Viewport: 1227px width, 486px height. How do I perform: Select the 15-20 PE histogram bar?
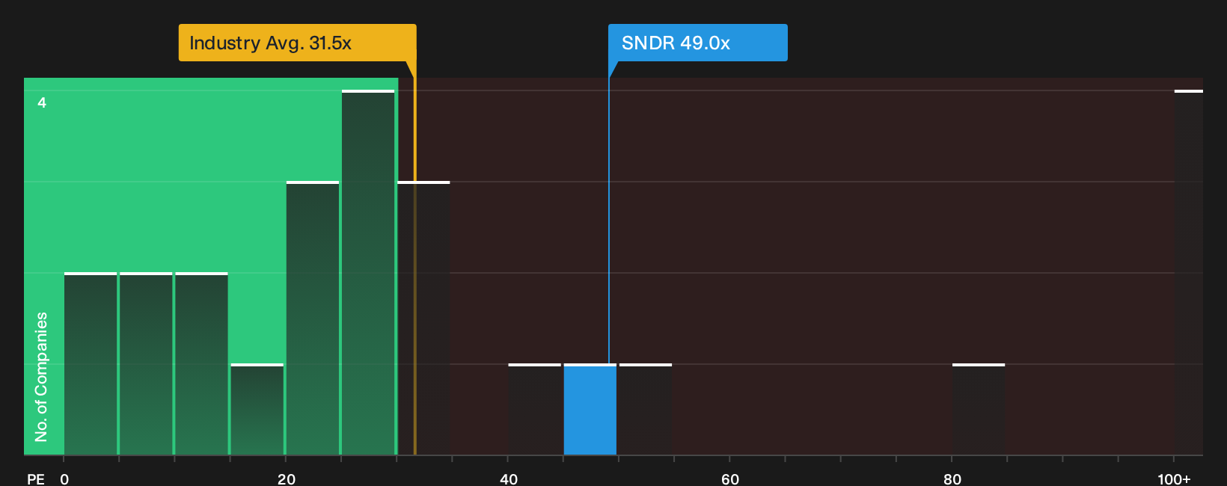[257, 410]
